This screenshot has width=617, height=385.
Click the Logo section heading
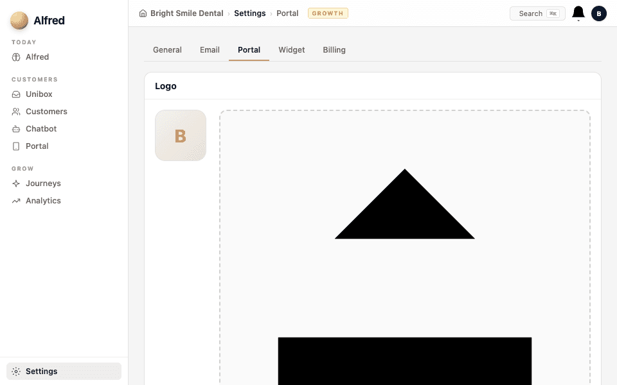pyautogui.click(x=166, y=86)
